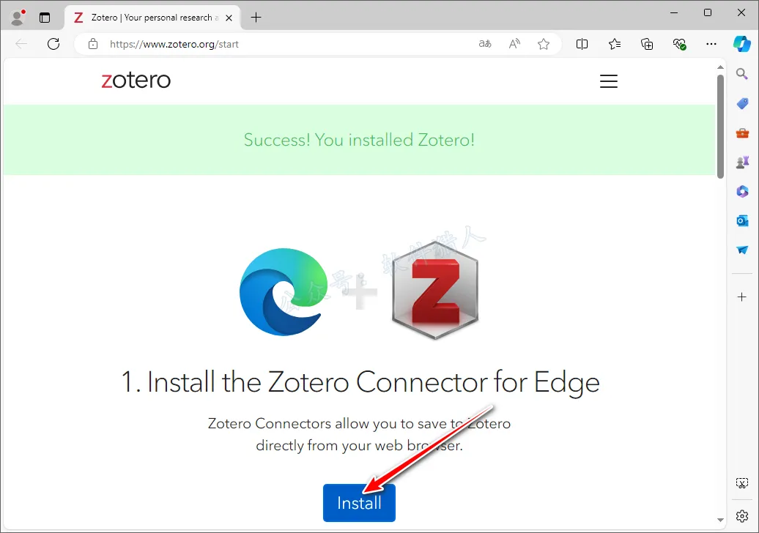Open Edge Settings and more menu

(711, 44)
